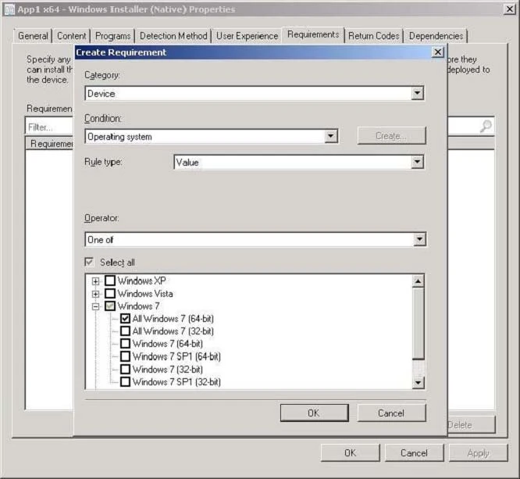Click OK in Create Requirement dialog

pos(313,413)
